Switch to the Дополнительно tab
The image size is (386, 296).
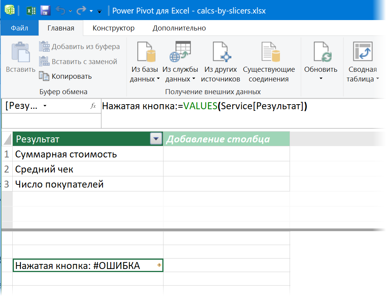179,28
